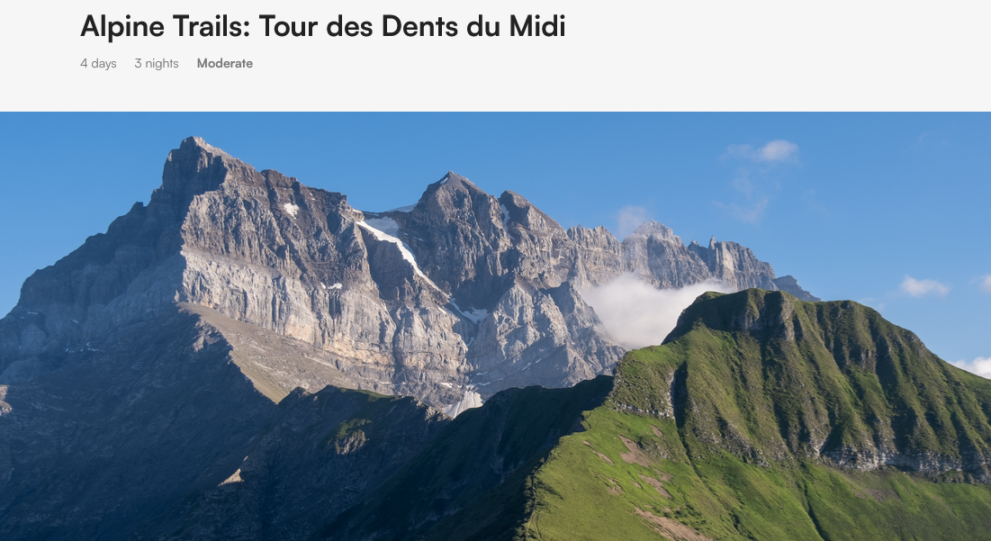Click the small cloud near right edge
The width and height of the screenshot is (991, 541).
coord(923,286)
